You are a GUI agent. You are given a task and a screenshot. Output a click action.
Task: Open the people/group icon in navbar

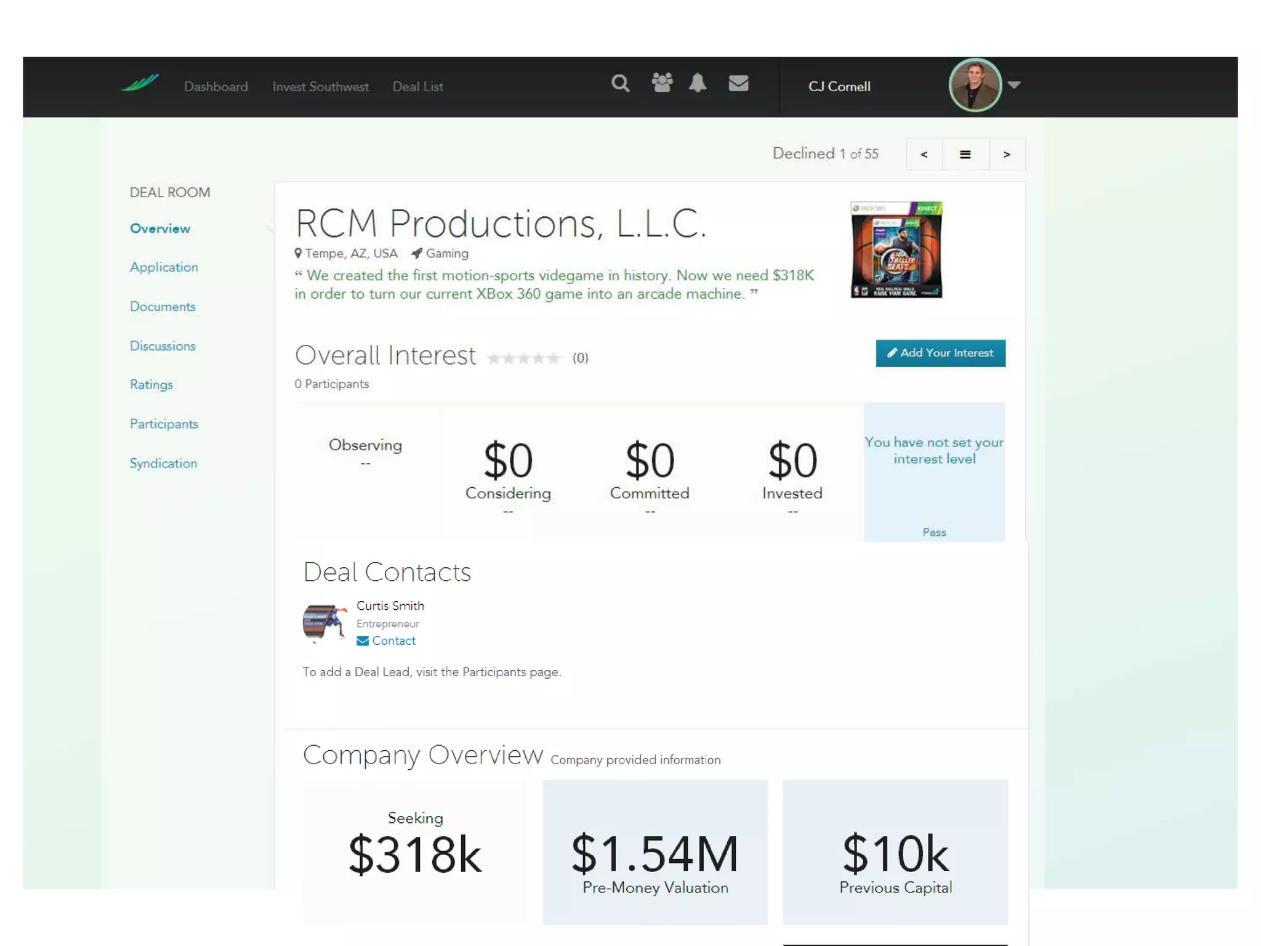(x=662, y=83)
